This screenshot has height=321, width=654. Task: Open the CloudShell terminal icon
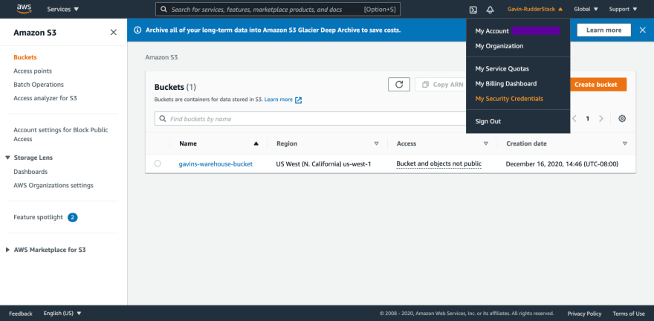[473, 10]
